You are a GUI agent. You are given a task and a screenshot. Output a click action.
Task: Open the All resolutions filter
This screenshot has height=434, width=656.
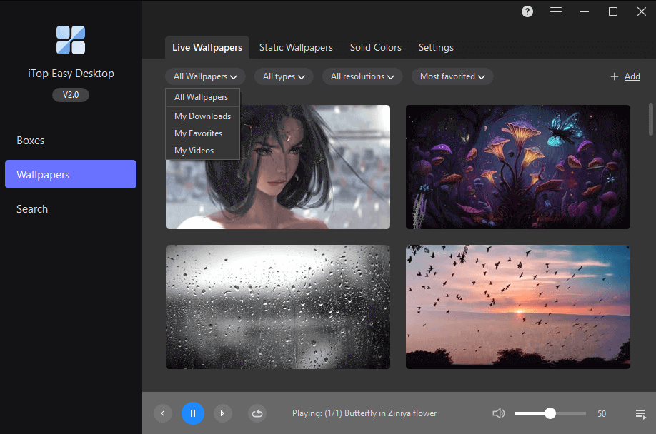pos(362,76)
